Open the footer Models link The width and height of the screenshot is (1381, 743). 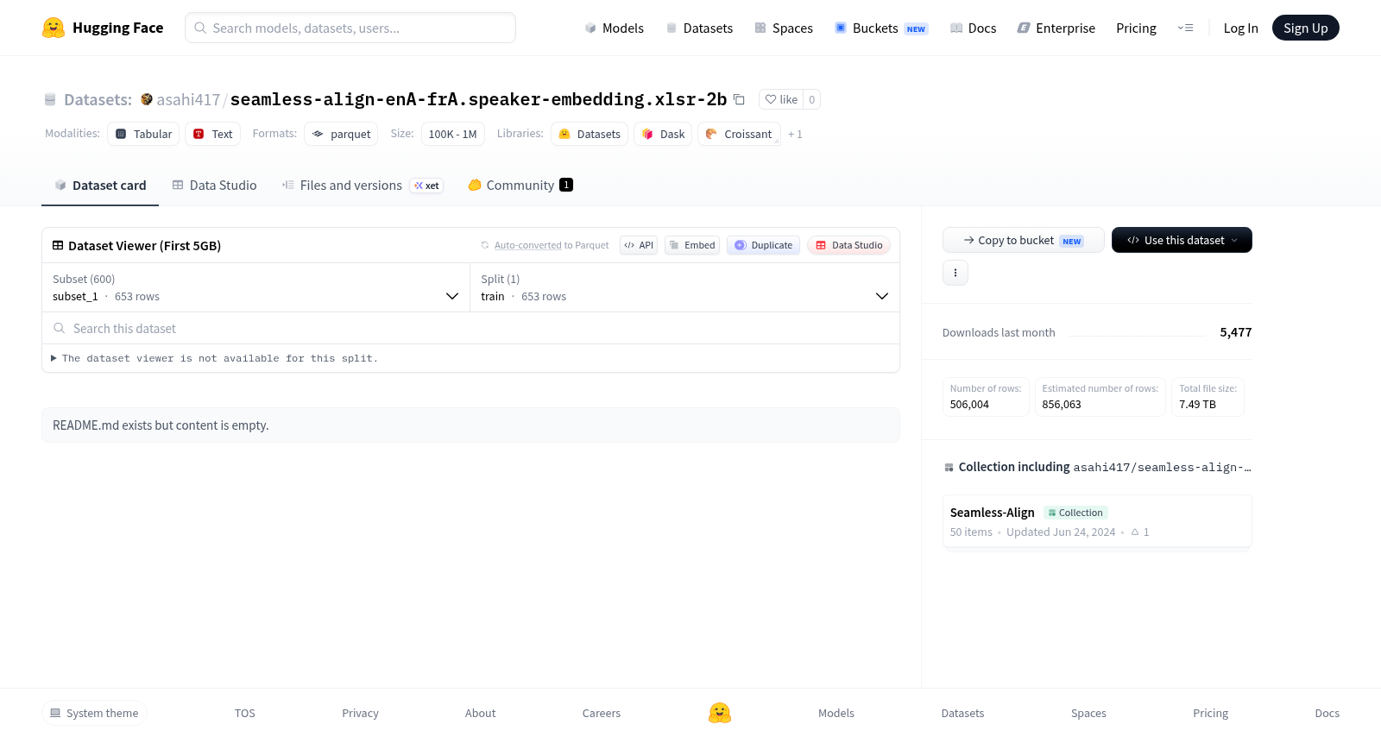(836, 713)
